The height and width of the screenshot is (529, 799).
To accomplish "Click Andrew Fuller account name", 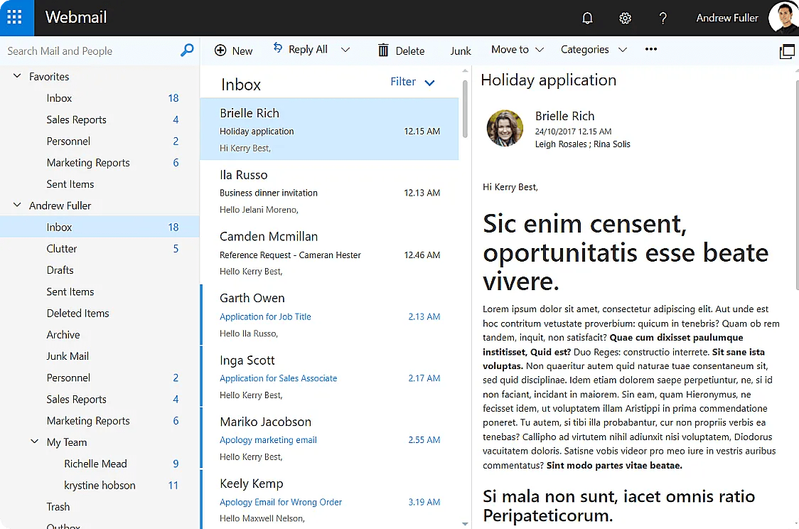I will point(727,18).
